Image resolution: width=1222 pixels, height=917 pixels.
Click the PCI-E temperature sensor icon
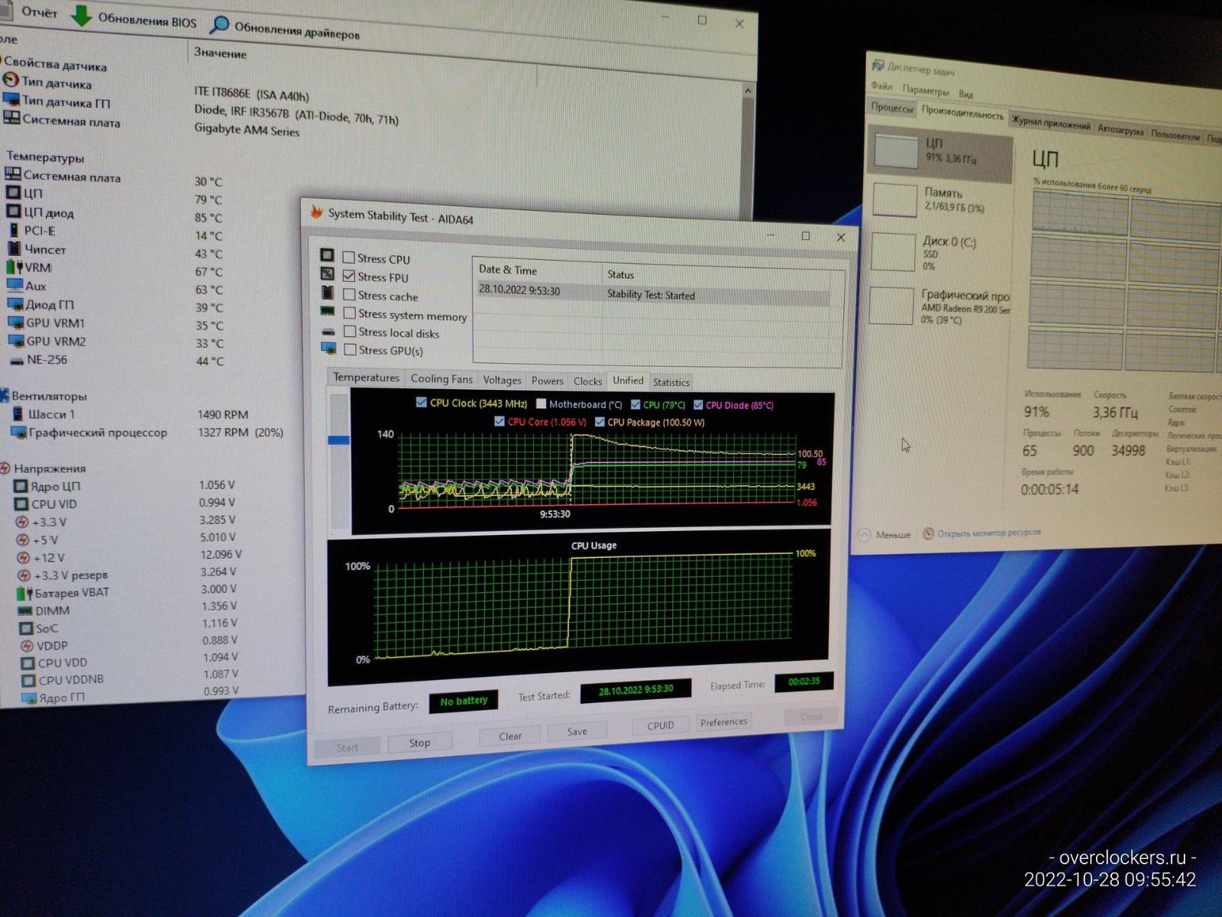[14, 230]
